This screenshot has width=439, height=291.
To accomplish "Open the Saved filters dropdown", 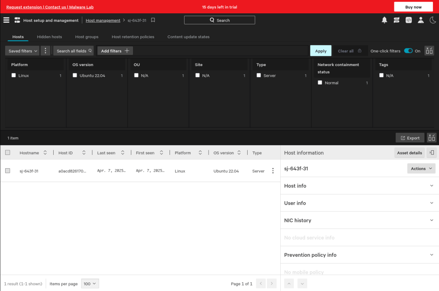I will [x=22, y=51].
